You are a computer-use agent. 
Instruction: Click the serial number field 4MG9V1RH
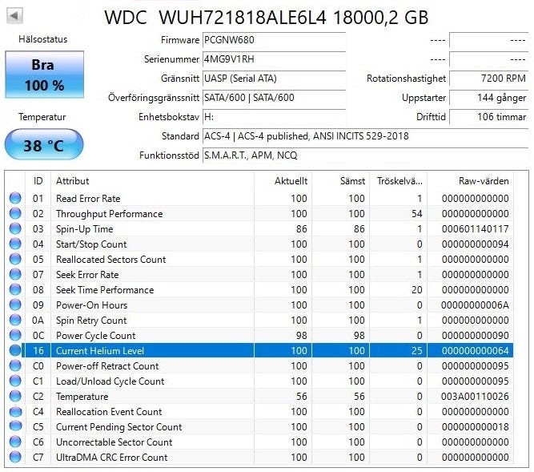[x=274, y=59]
